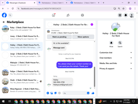Open Windows Start menu
138x104 pixels.
(3, 102)
